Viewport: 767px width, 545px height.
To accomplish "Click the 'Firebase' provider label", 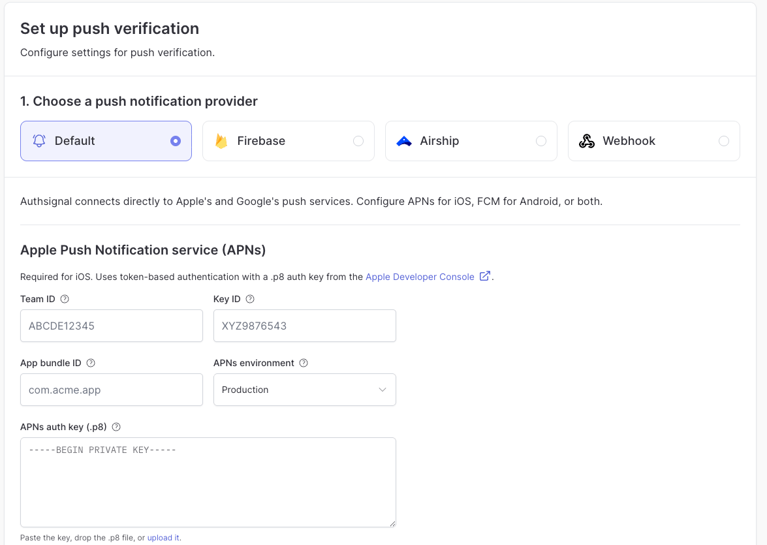I will [x=261, y=141].
